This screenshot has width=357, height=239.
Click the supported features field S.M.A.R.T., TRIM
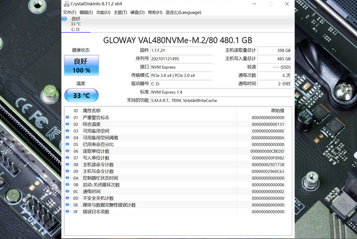point(221,100)
